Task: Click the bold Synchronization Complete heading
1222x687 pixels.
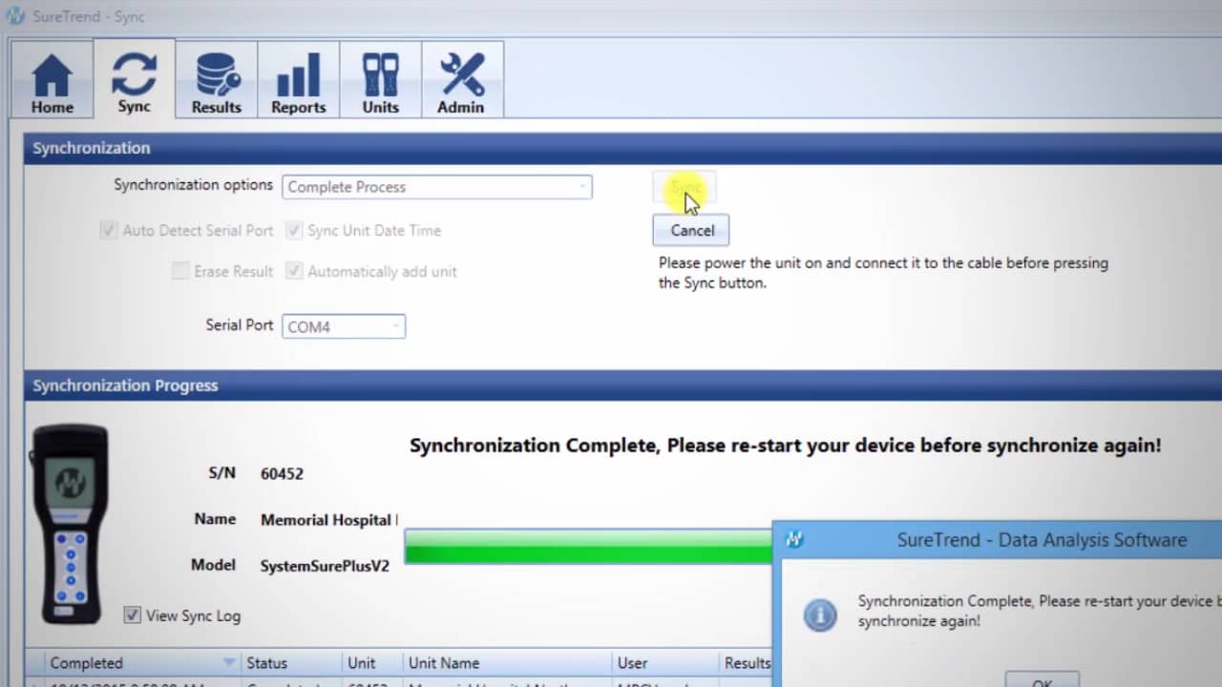Action: [x=786, y=446]
